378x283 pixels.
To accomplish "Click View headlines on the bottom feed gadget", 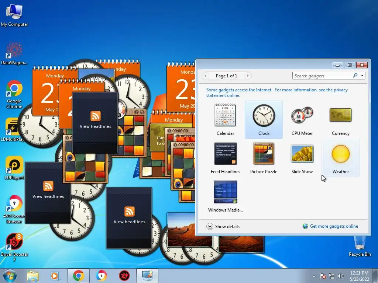I will click(x=130, y=221).
